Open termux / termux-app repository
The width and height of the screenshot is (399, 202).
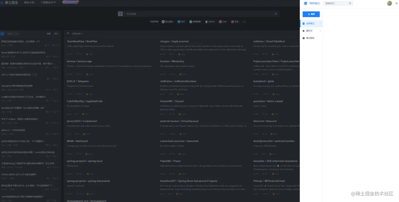click(x=79, y=61)
